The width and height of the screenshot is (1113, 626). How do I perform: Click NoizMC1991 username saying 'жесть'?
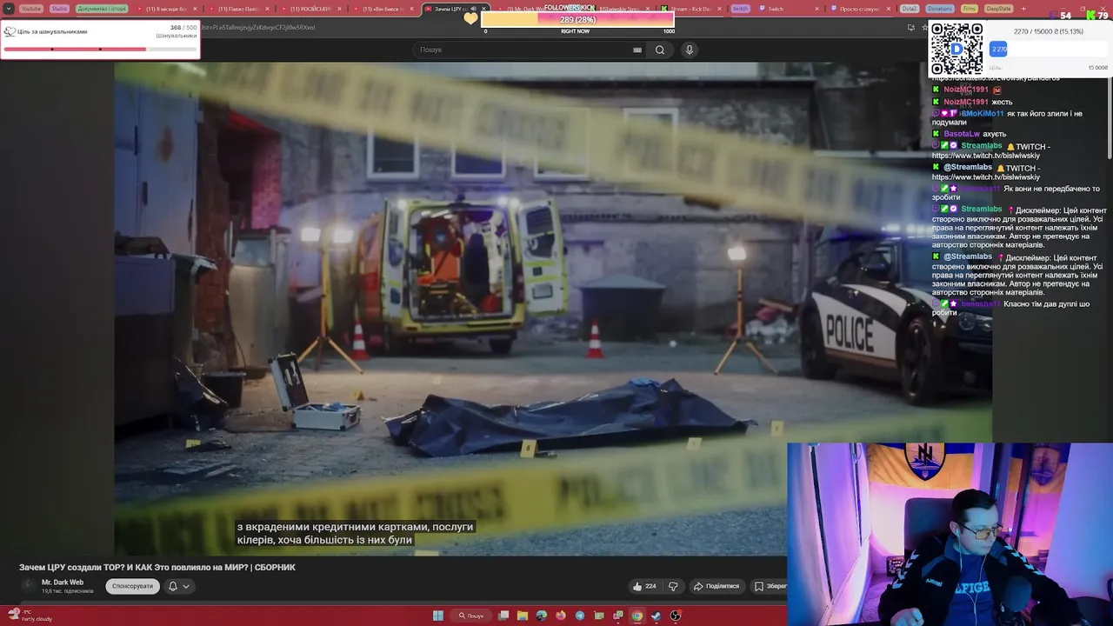pos(966,102)
